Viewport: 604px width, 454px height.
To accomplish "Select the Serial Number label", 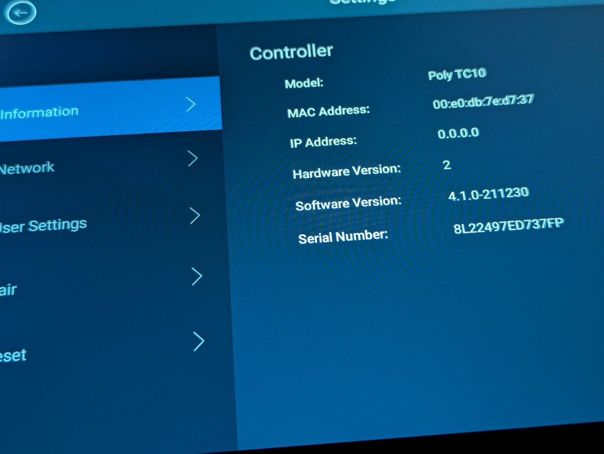I will [343, 237].
